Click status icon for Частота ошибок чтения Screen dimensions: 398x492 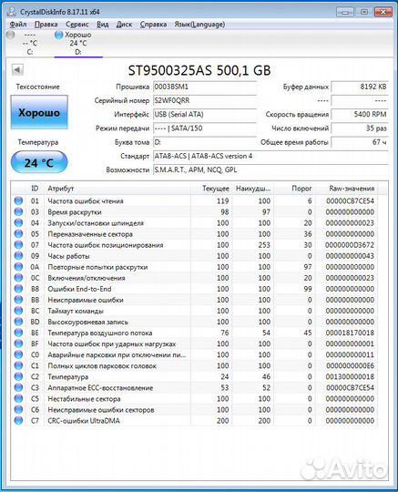(x=18, y=200)
